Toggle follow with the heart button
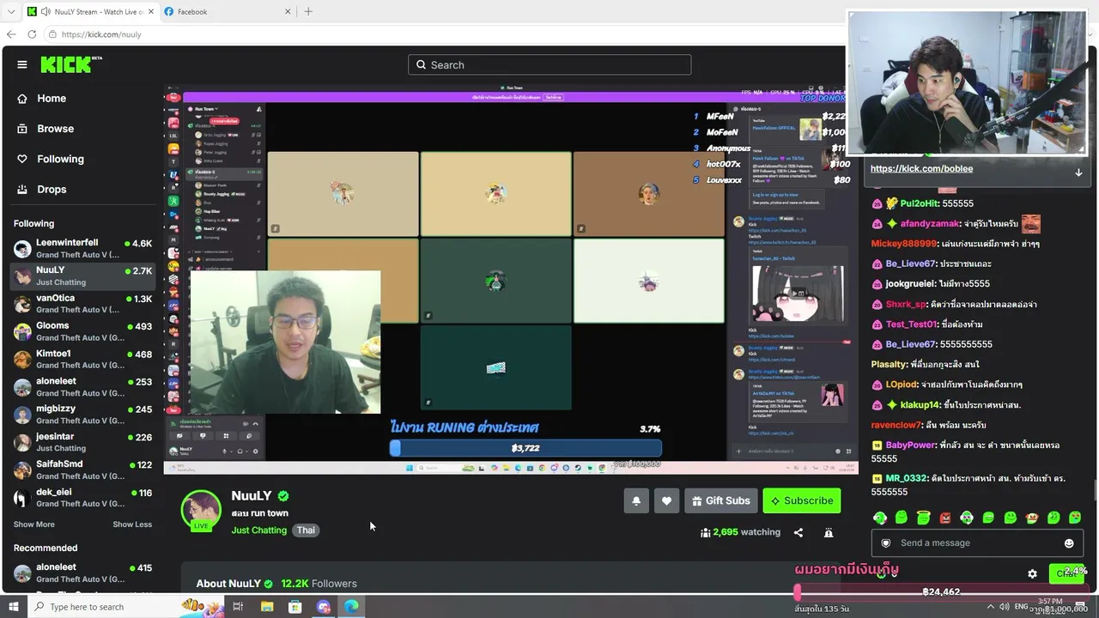This screenshot has width=1099, height=618. (x=666, y=501)
